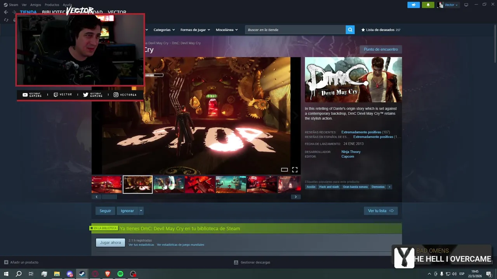
Task: Click the add product plus icon
Action: [x=6, y=262]
